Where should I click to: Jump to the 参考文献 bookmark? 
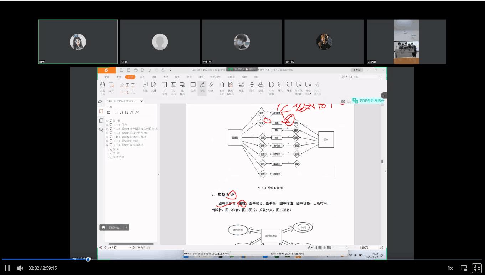(x=119, y=157)
